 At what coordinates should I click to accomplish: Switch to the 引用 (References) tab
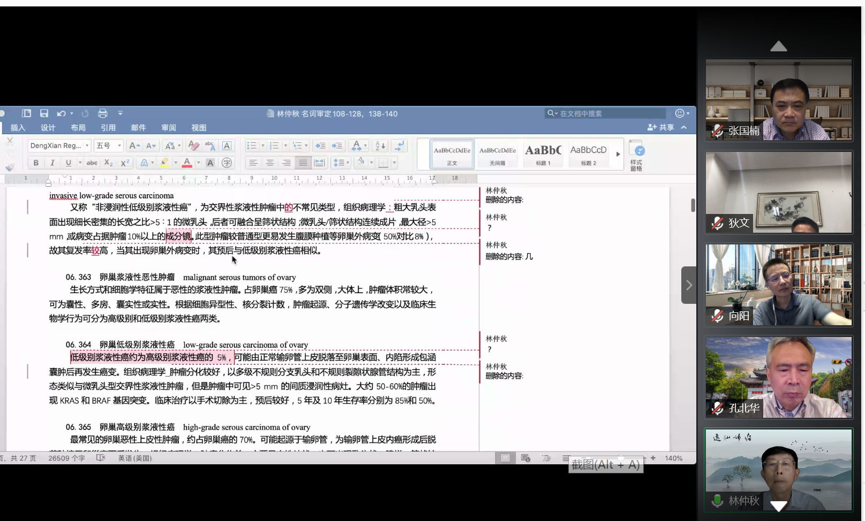108,128
